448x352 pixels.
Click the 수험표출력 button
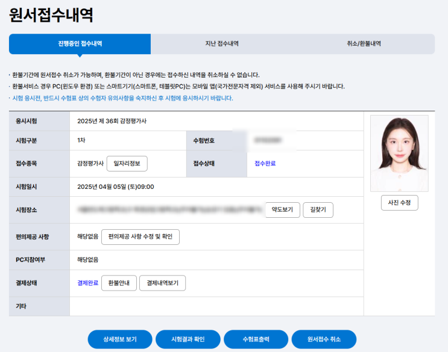[x=256, y=339]
